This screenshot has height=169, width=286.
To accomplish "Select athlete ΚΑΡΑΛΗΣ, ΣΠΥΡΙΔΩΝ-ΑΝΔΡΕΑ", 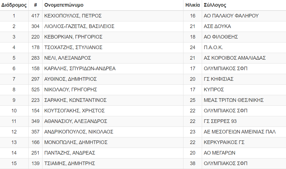I will coord(80,69).
